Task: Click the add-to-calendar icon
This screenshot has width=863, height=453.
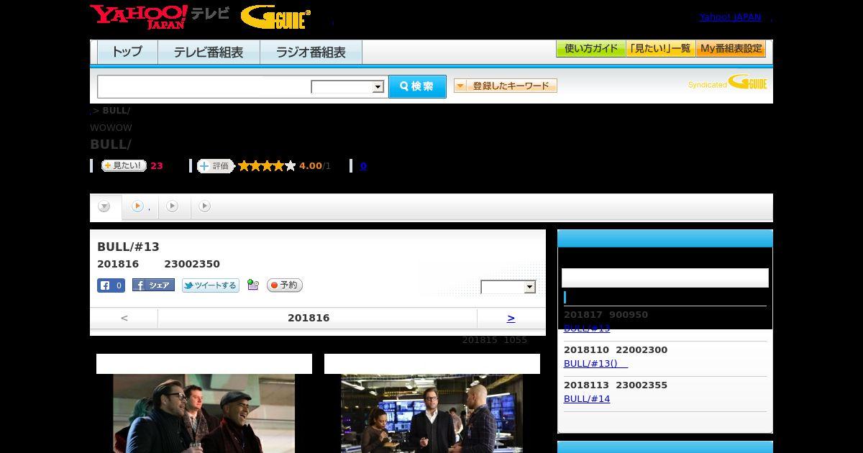Action: tap(252, 285)
